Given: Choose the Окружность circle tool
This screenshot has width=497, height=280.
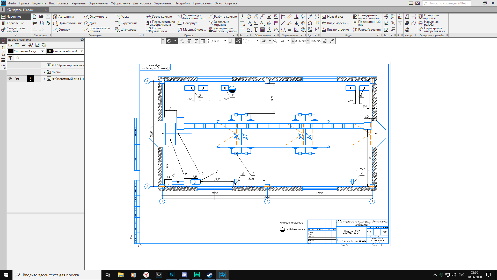Looking at the screenshot, I should pos(96,17).
